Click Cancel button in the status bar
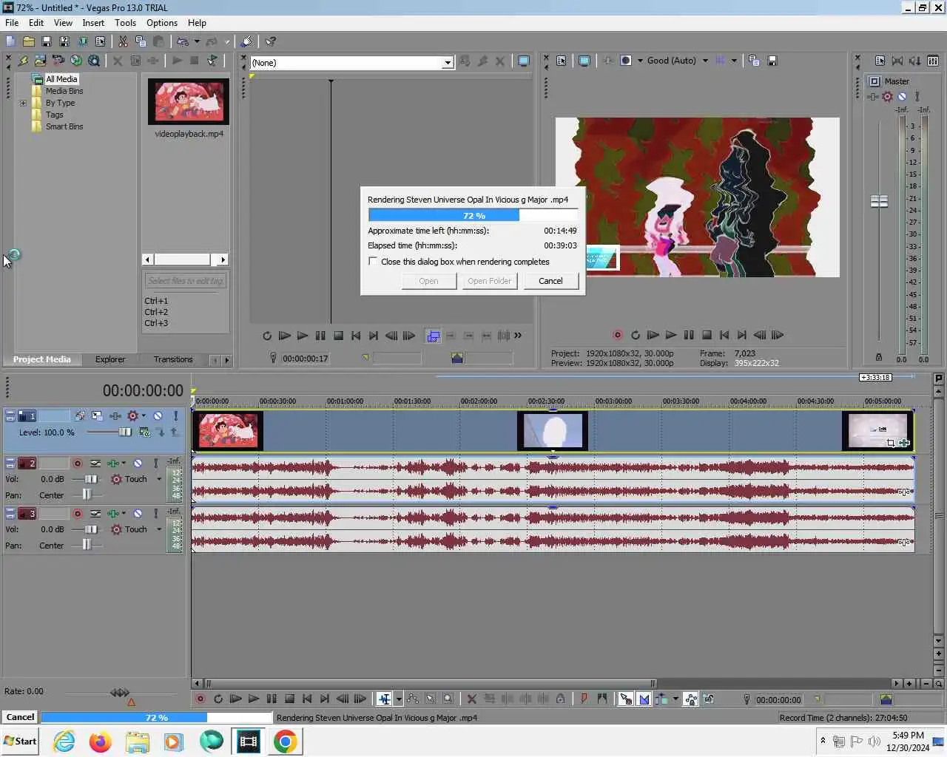The height and width of the screenshot is (757, 947). click(x=21, y=717)
